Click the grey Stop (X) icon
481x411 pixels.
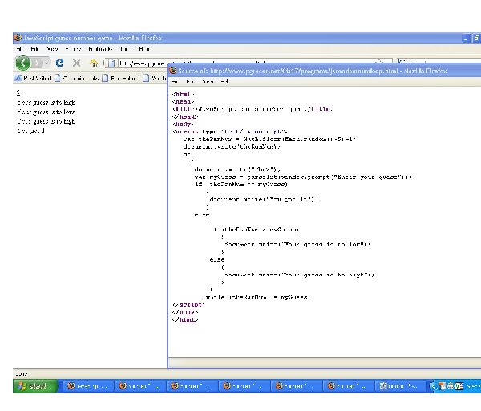pos(76,63)
